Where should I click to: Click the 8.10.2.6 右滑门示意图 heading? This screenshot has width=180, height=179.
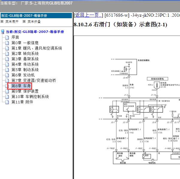[120, 25]
